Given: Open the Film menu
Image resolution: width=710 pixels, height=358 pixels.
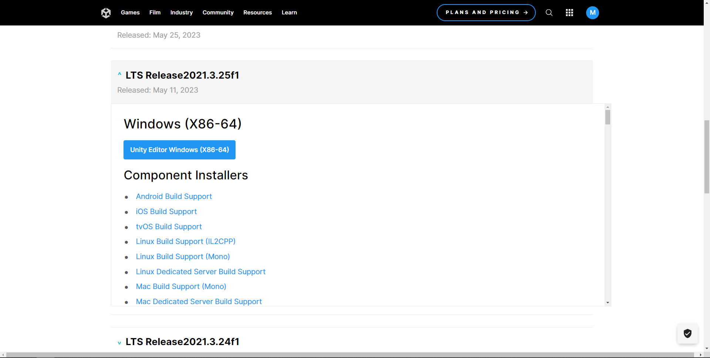Looking at the screenshot, I should [155, 13].
